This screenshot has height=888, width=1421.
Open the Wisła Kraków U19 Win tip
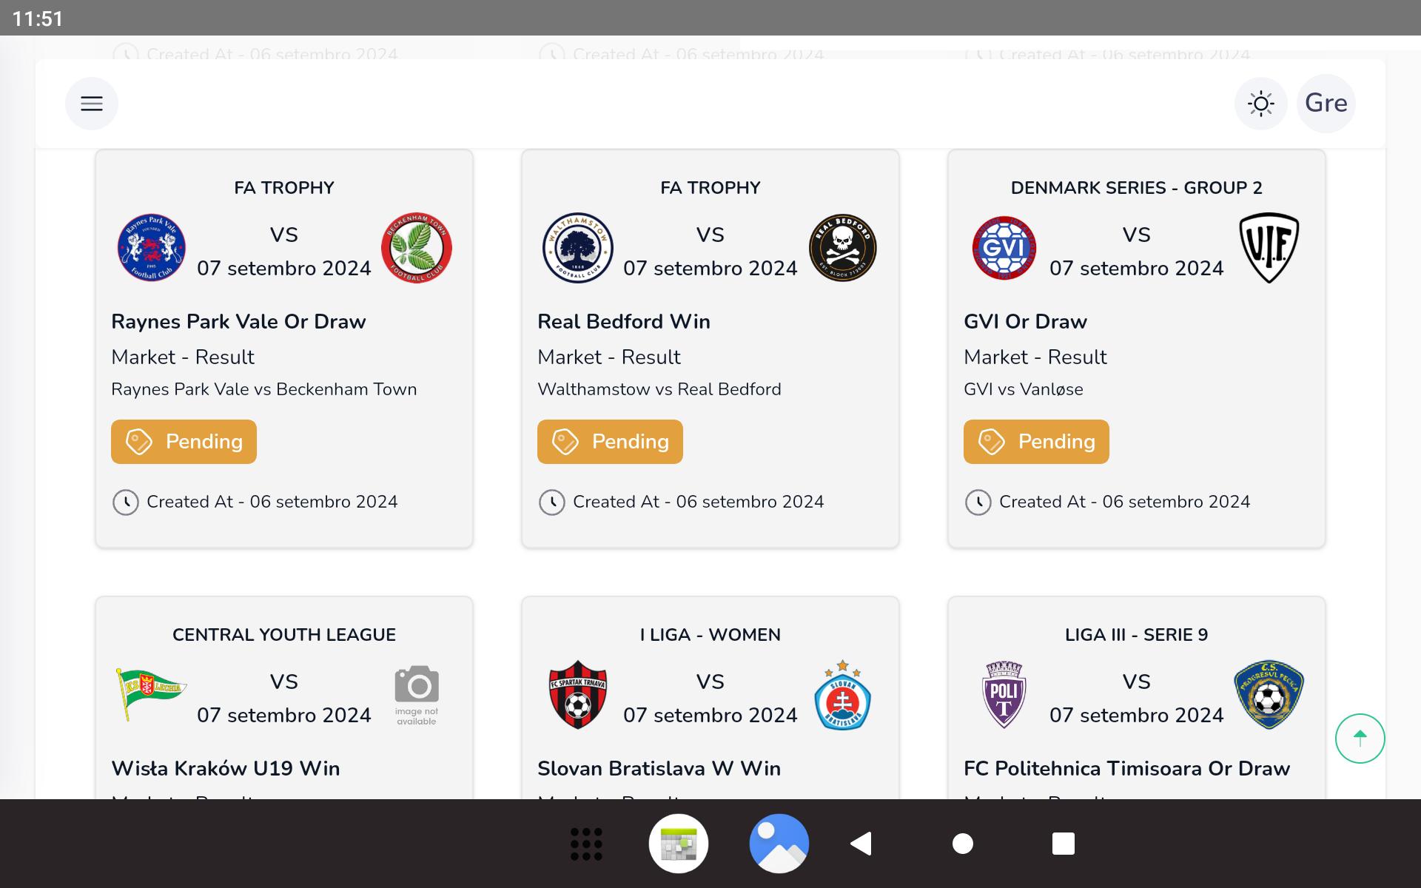coord(226,768)
